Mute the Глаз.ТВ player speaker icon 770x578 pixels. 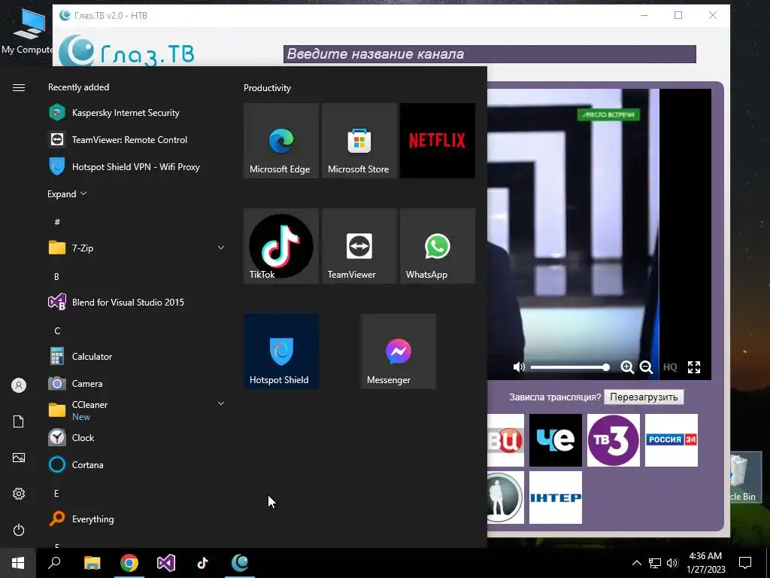click(x=519, y=367)
